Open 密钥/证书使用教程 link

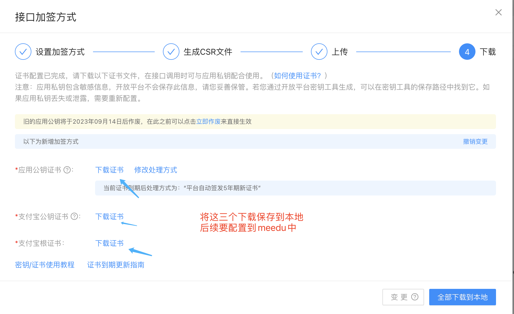tap(45, 265)
